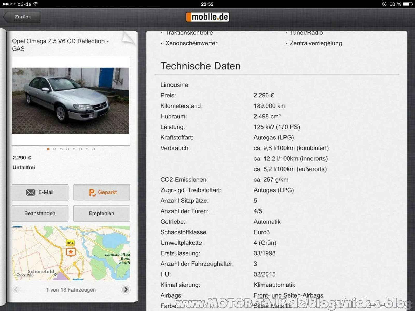Tap the battery indicator icon
415x311 pixels.
coord(408,4)
